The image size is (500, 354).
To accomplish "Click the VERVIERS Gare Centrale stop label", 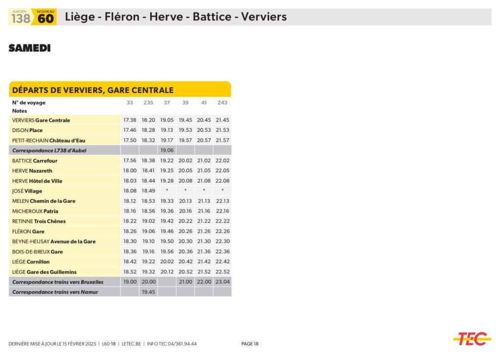I will 41,120.
